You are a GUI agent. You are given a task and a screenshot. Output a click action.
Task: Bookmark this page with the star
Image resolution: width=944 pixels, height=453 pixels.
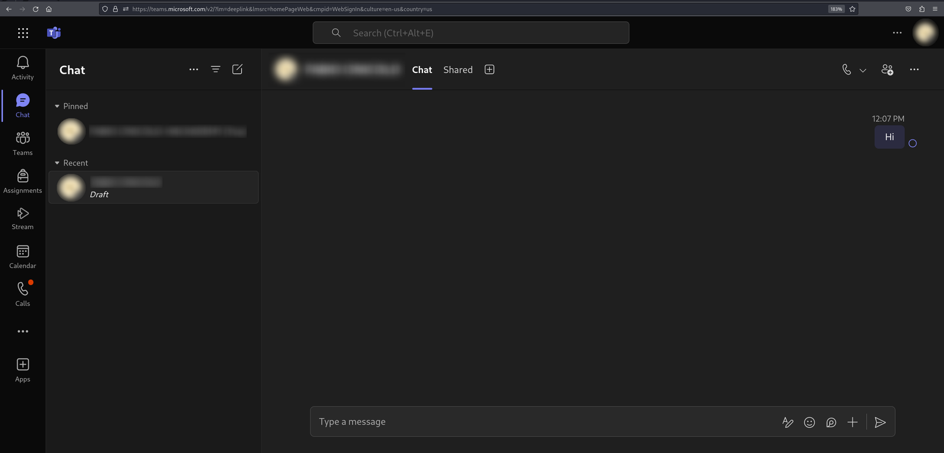[852, 9]
